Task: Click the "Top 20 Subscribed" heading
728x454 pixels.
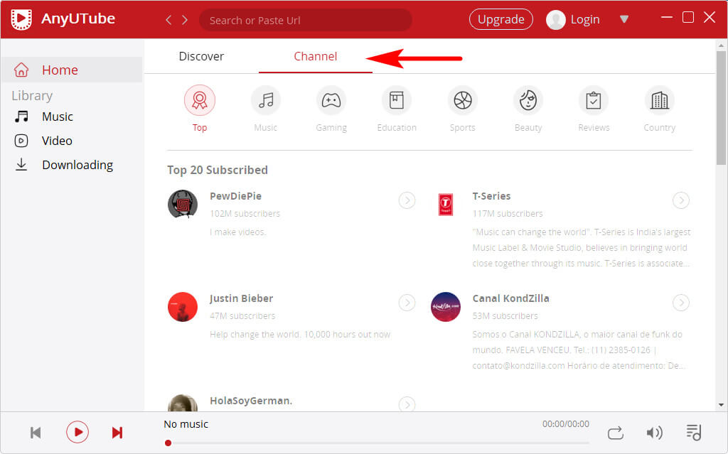Action: click(x=218, y=170)
